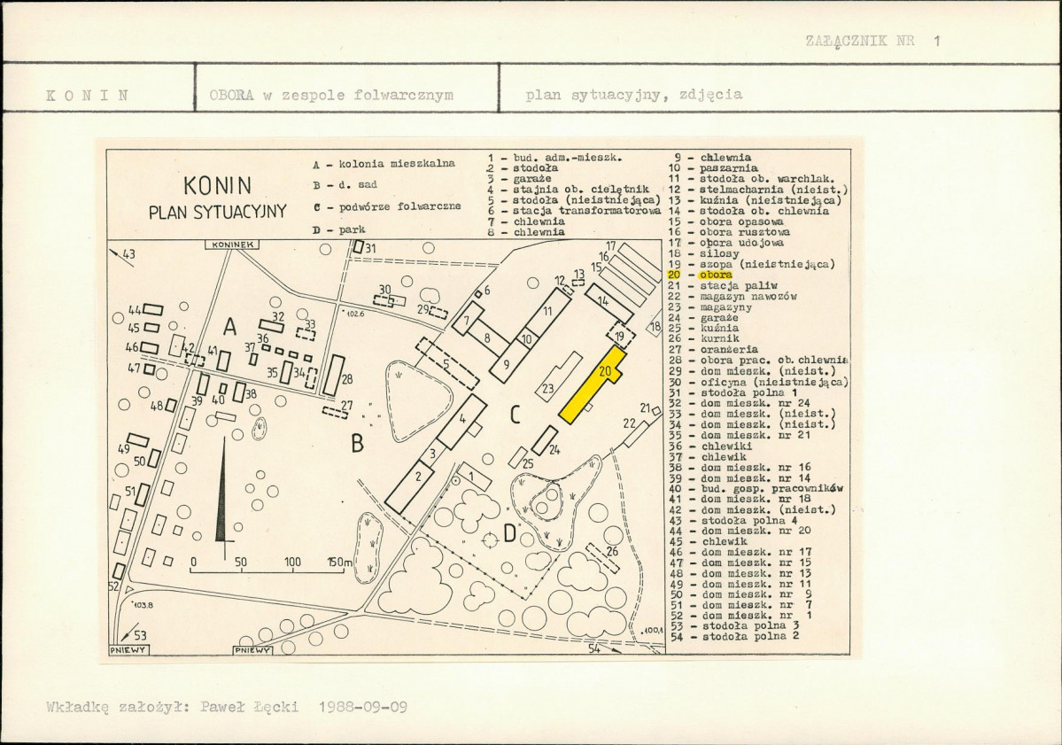Select the KONINEK road label box
The height and width of the screenshot is (745, 1062).
click(x=232, y=244)
